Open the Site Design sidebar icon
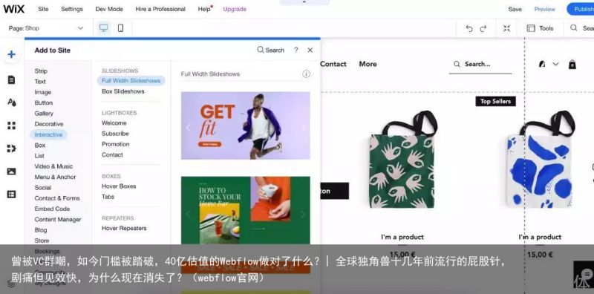The height and width of the screenshot is (294, 594). point(11,102)
